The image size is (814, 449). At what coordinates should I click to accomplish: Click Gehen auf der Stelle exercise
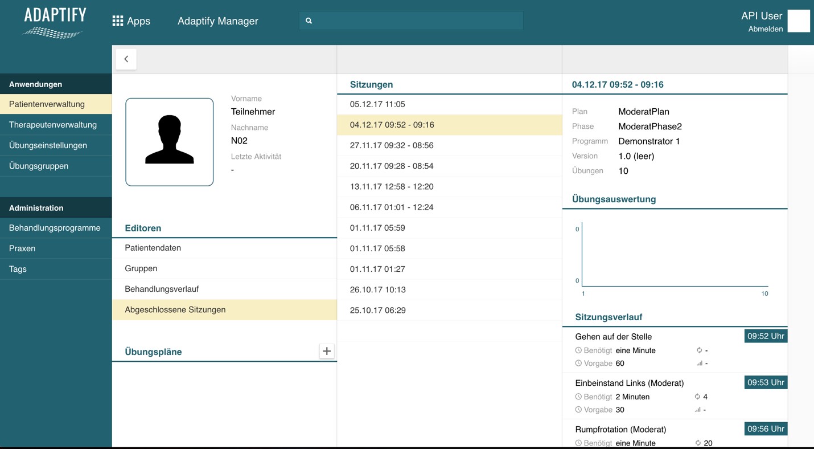(614, 337)
